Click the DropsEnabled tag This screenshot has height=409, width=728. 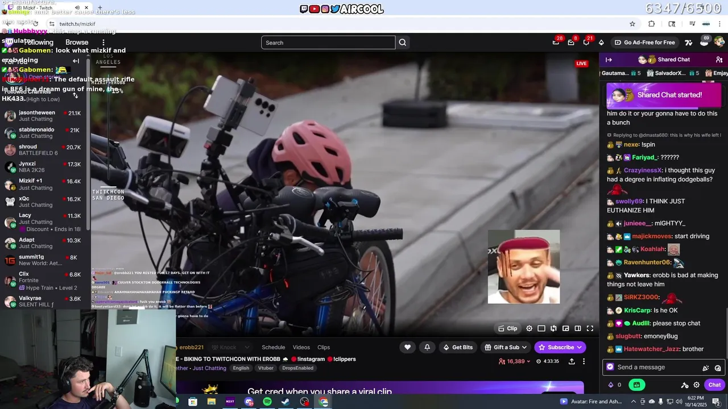(297, 368)
